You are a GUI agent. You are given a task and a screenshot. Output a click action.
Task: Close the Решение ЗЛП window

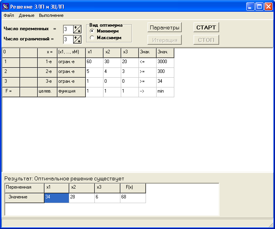(x=268, y=7)
